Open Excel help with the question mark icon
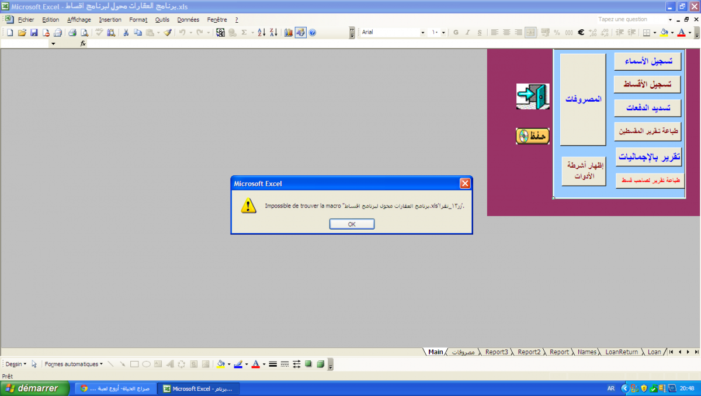701x396 pixels. tap(313, 33)
